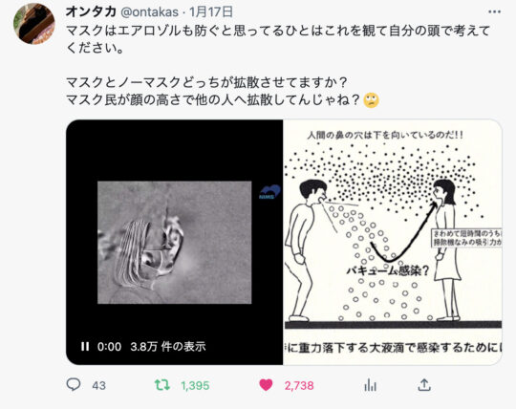Open the three-dot more options menu
Screen dimensions: 516x409
tap(494, 11)
